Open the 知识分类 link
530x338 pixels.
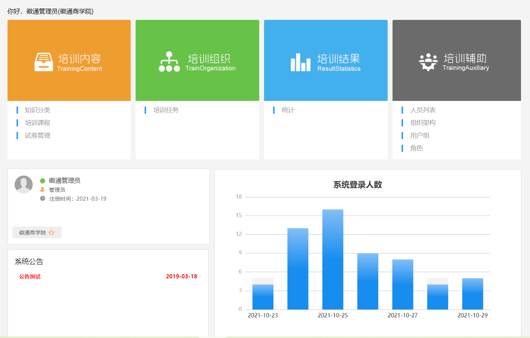pos(38,110)
